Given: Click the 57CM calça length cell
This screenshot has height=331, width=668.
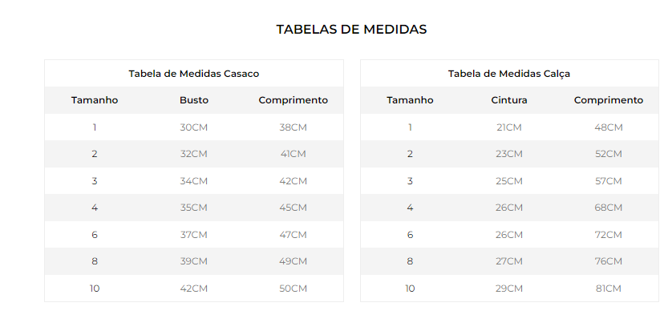Looking at the screenshot, I should [609, 181].
